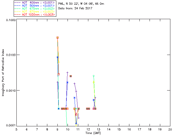Click the y-axis label 'Imaginary Part of Refractive index'
Image resolution: width=175 pixels, height=140 pixels.
click(x=3, y=73)
